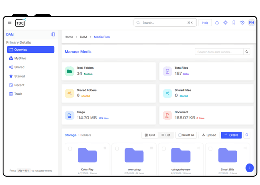Switch to List view

(166, 135)
